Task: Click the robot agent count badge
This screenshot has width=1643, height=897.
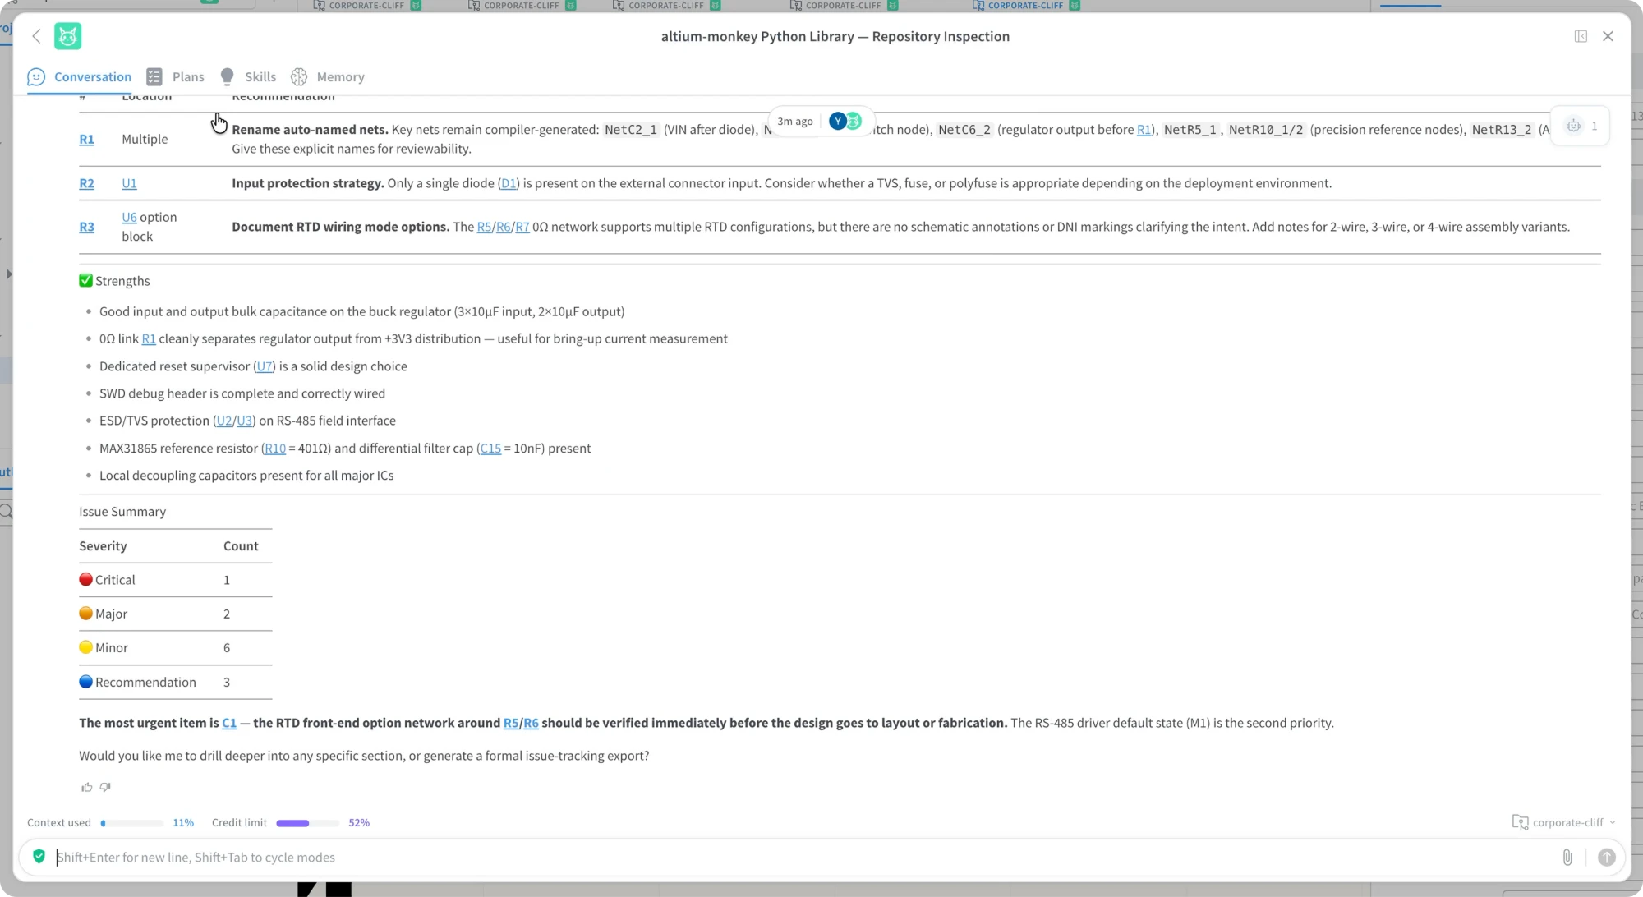Action: pyautogui.click(x=1581, y=126)
